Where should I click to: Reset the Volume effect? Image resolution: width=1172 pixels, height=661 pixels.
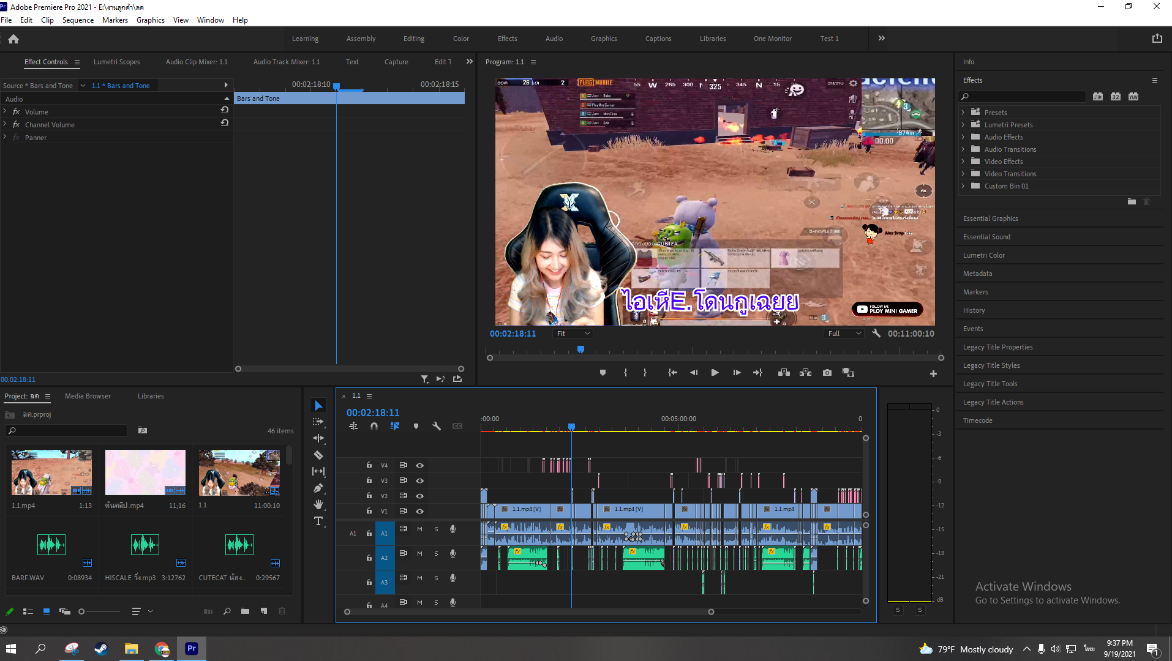tap(225, 110)
